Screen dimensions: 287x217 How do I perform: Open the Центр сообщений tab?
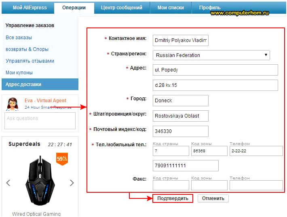[122, 8]
